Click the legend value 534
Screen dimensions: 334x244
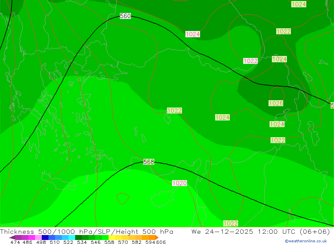[82, 242]
